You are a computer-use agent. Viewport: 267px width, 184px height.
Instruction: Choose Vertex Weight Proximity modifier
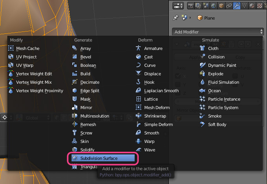[36, 91]
